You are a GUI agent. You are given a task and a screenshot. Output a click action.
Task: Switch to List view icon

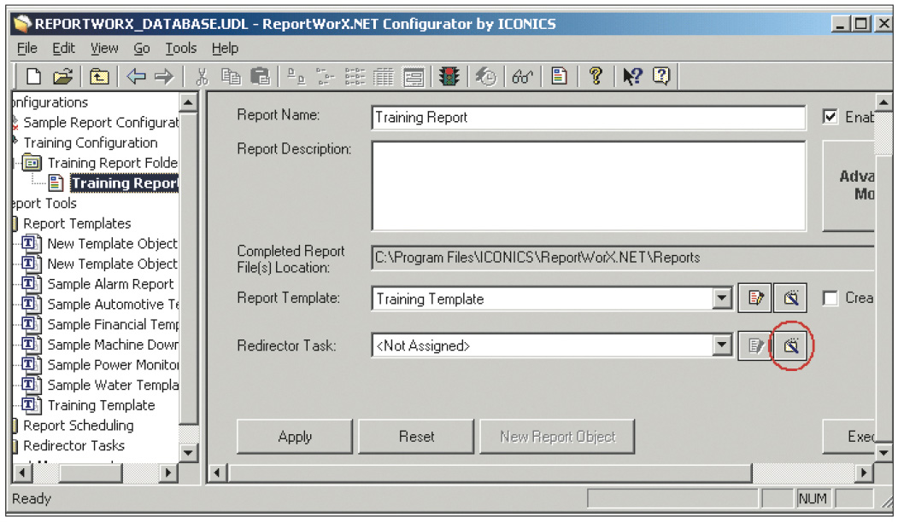[x=355, y=76]
